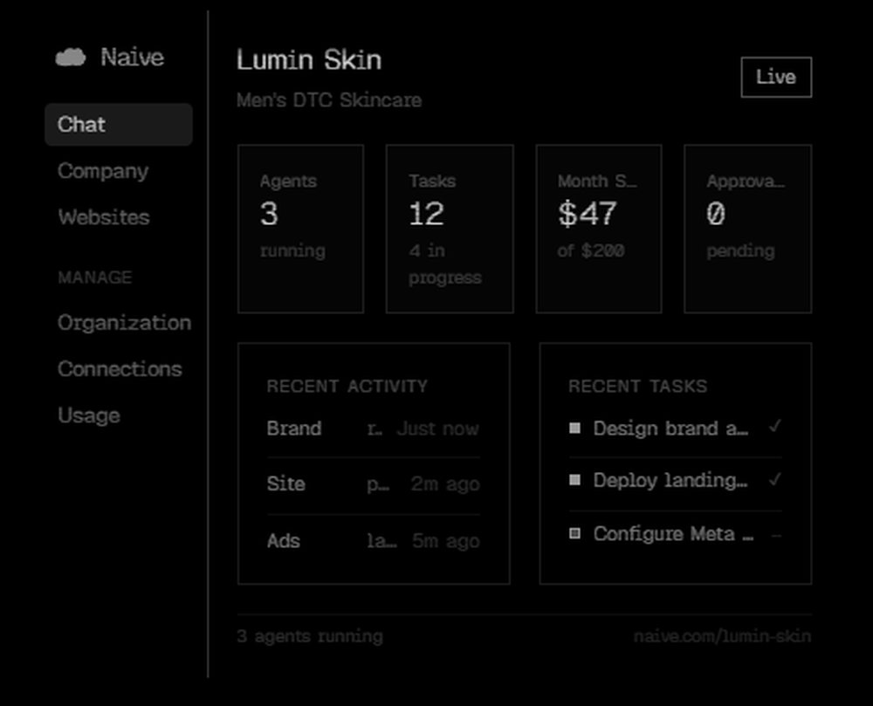Open the Connections settings
873x706 pixels.
120,369
